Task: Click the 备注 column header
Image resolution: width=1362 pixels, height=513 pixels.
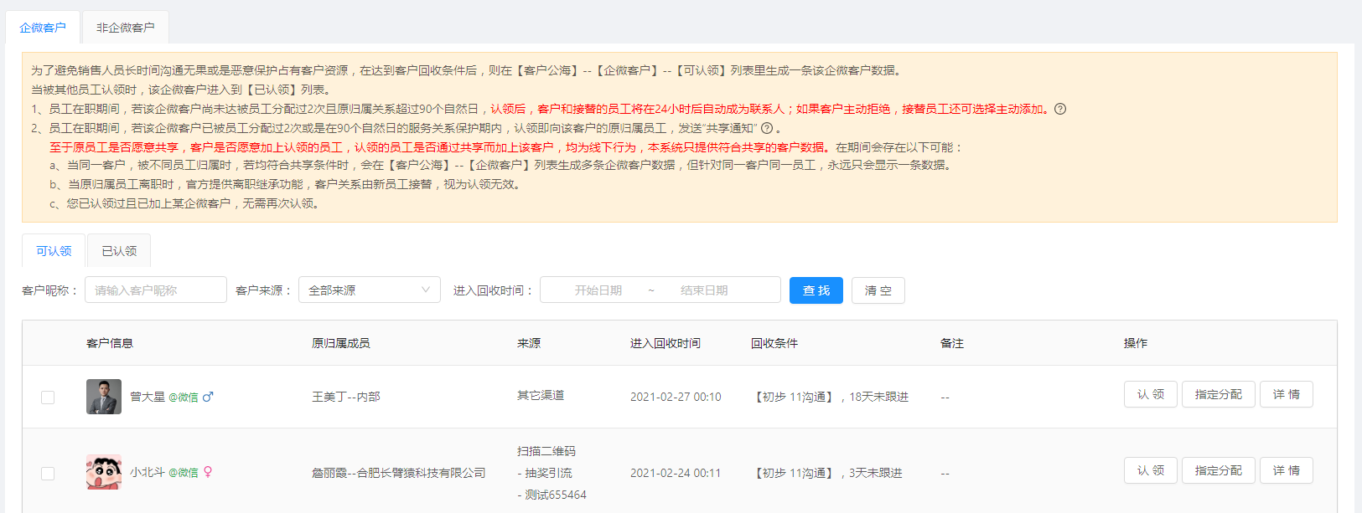Action: coord(952,343)
